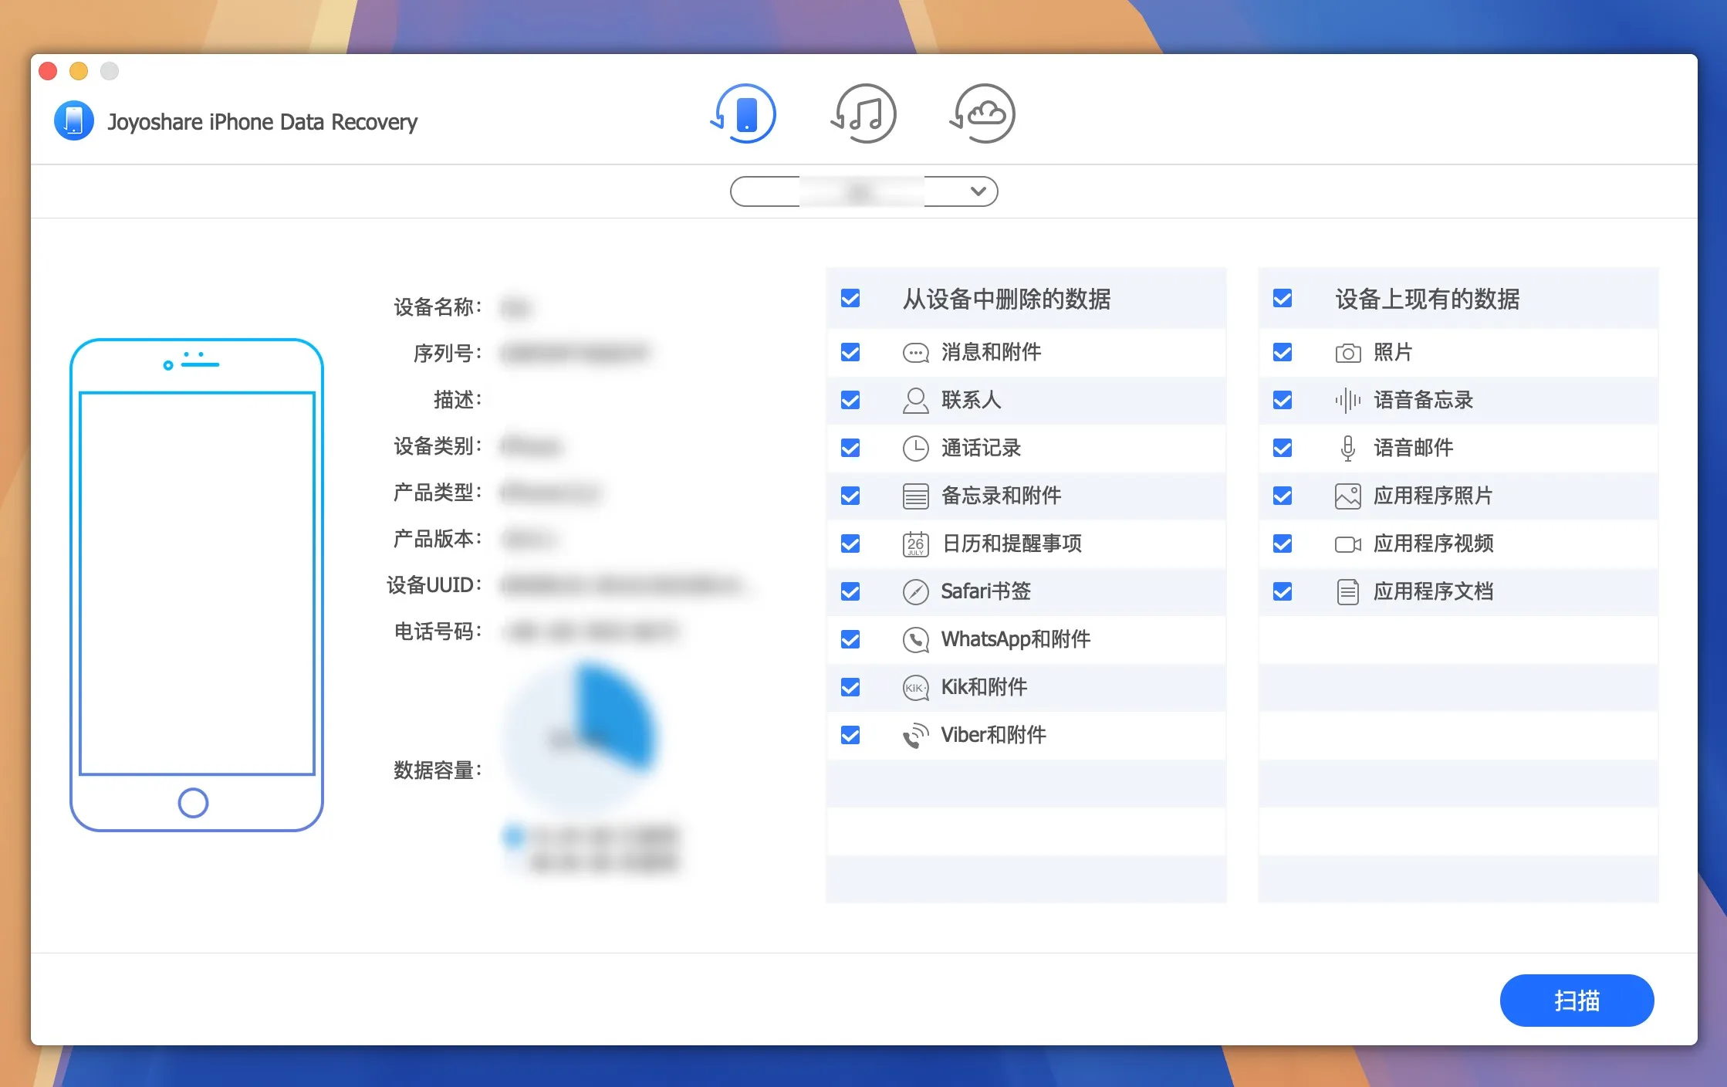Viewport: 1727px width, 1087px height.
Task: Uncheck 消息和附件 checkbox
Action: [850, 352]
